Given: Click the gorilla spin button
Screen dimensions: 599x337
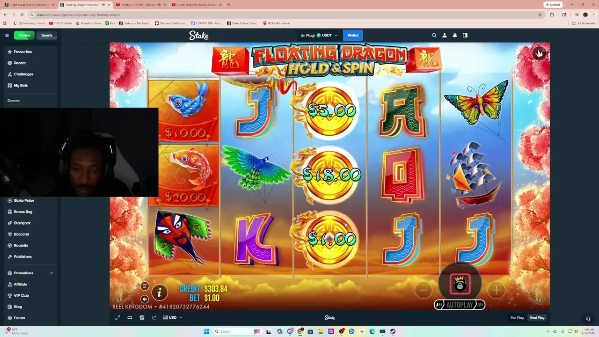Looking at the screenshot, I should pyautogui.click(x=460, y=284).
